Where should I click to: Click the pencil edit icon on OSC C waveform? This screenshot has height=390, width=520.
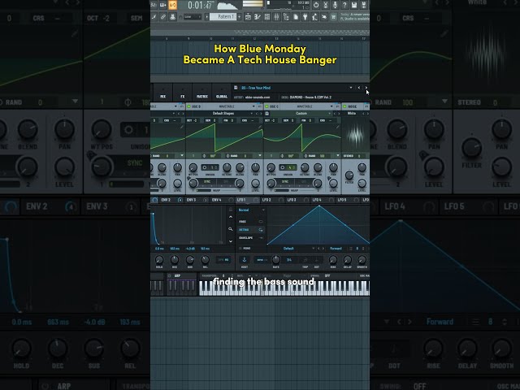(338, 127)
